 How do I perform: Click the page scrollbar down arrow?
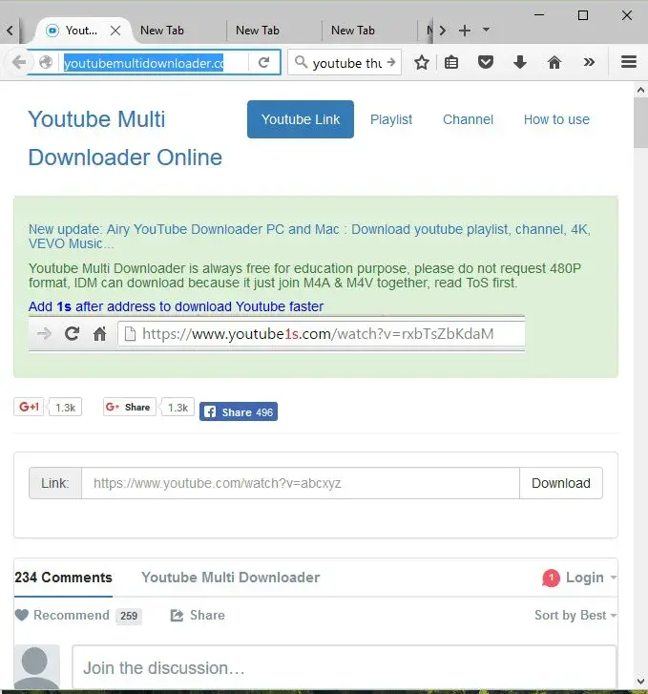[x=640, y=682]
